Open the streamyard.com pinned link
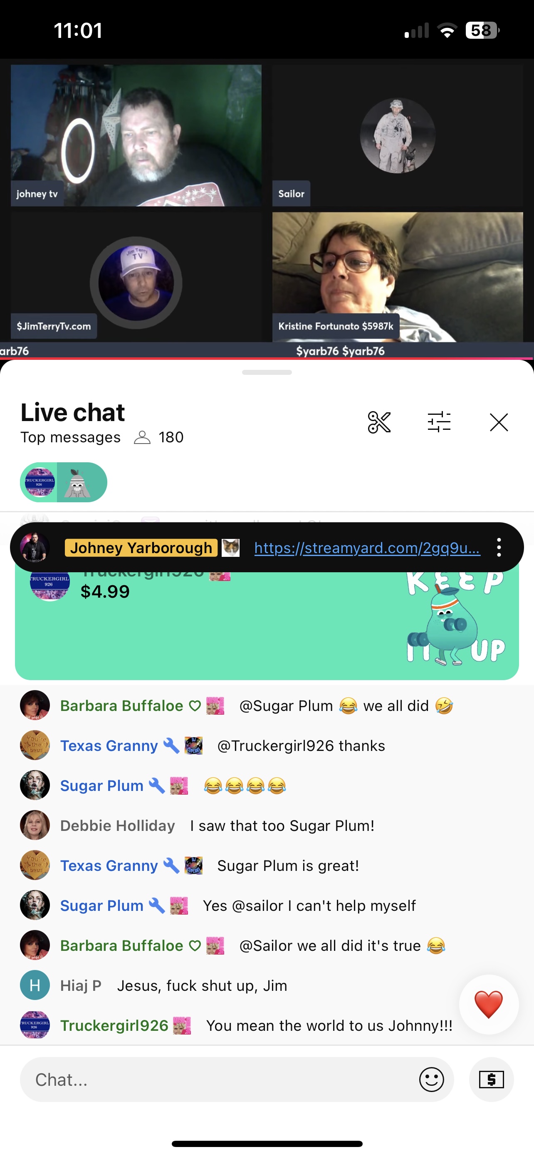The height and width of the screenshot is (1157, 534). (367, 548)
